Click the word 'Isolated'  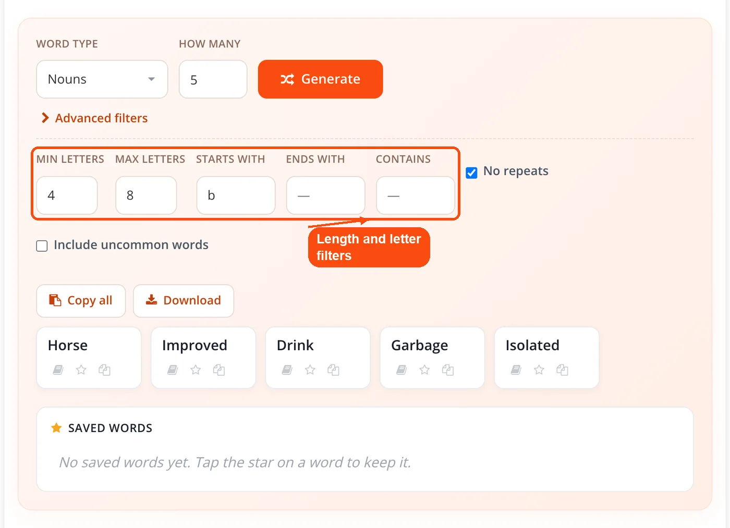(532, 345)
